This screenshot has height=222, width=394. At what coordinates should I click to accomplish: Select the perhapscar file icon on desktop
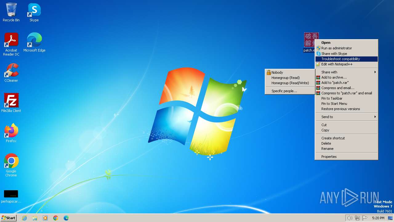tap(11, 196)
